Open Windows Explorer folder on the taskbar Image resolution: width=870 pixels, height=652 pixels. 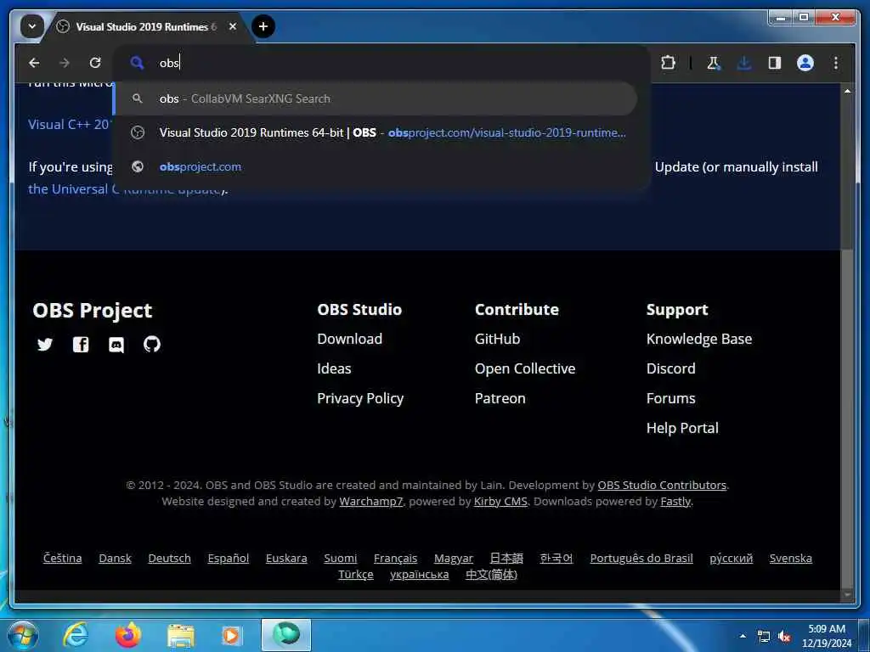[181, 636]
